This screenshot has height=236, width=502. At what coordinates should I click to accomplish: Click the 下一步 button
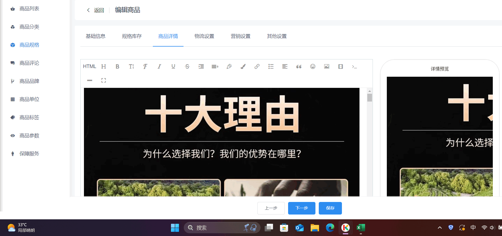[x=302, y=208]
